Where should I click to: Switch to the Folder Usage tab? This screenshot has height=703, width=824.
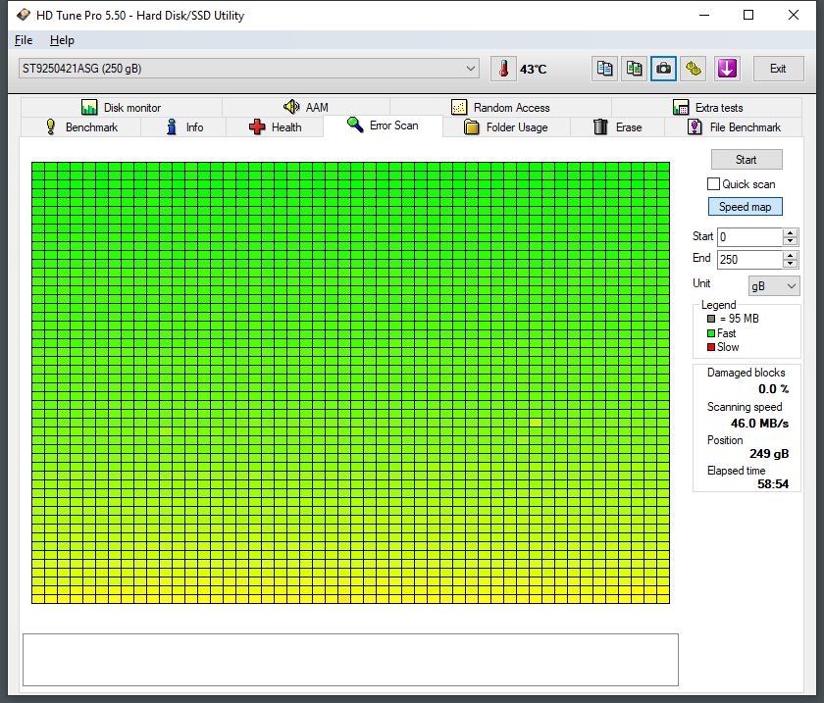506,126
